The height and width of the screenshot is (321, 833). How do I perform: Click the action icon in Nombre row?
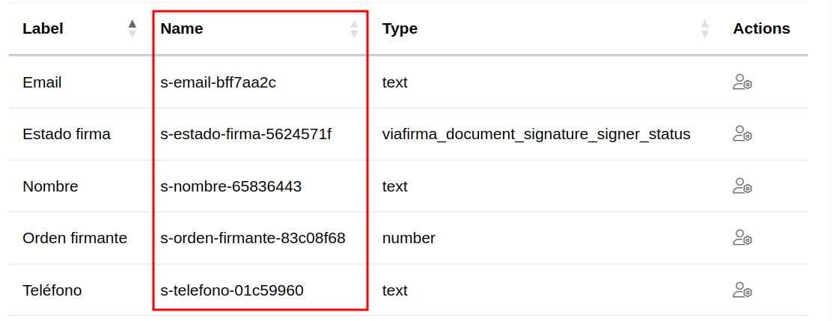(742, 186)
